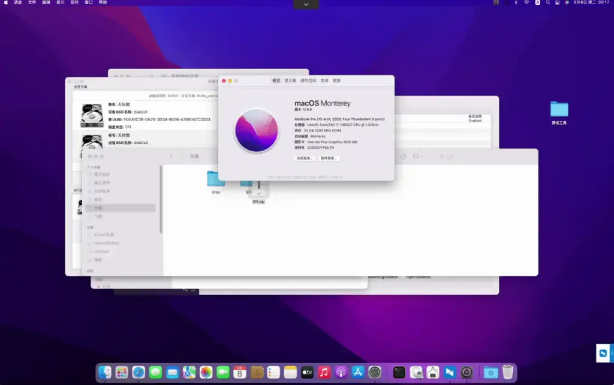Click the Wi-Fi status menu icon
The height and width of the screenshot is (385, 614).
tap(526, 2)
